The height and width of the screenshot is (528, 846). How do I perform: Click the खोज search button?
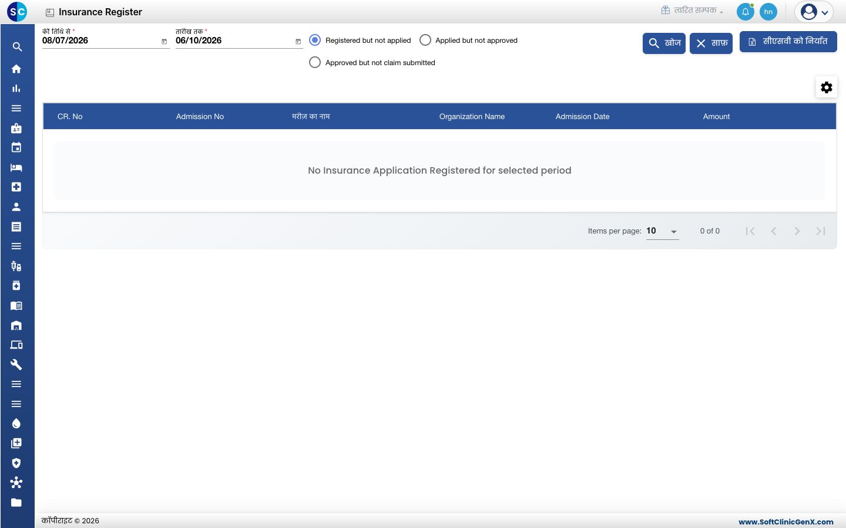click(664, 43)
